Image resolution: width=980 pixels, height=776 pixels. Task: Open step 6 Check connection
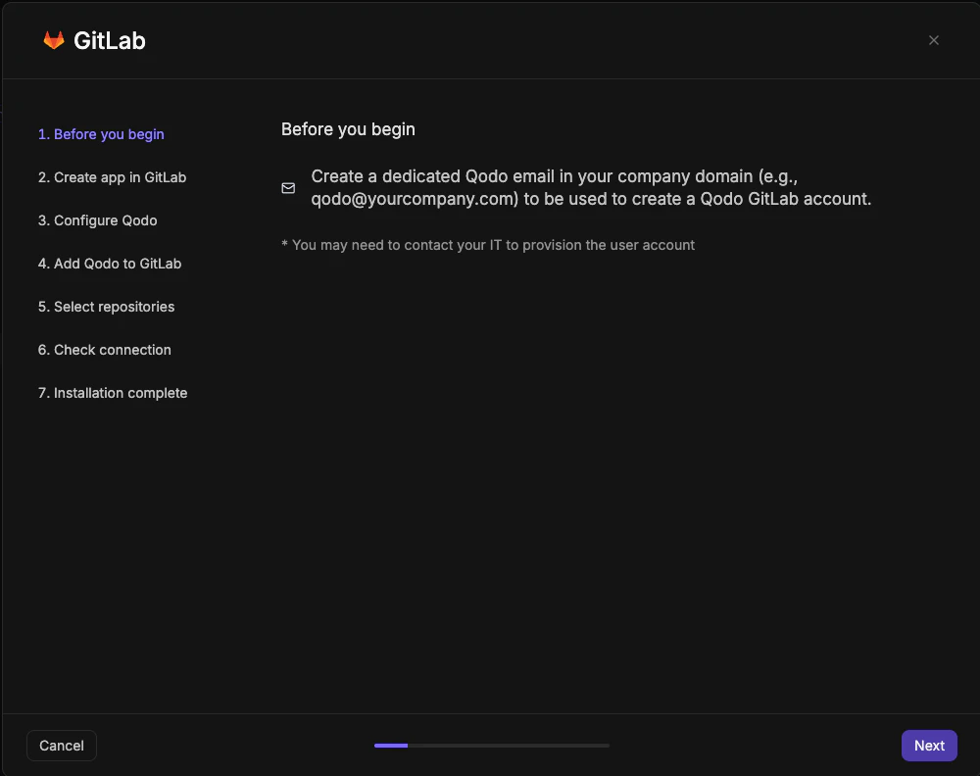105,350
